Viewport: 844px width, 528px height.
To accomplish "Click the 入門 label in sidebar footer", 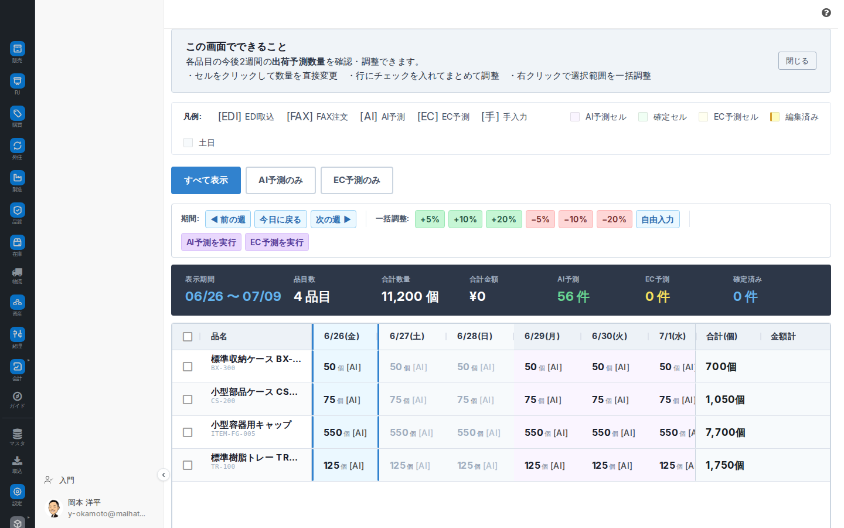I will point(67,480).
